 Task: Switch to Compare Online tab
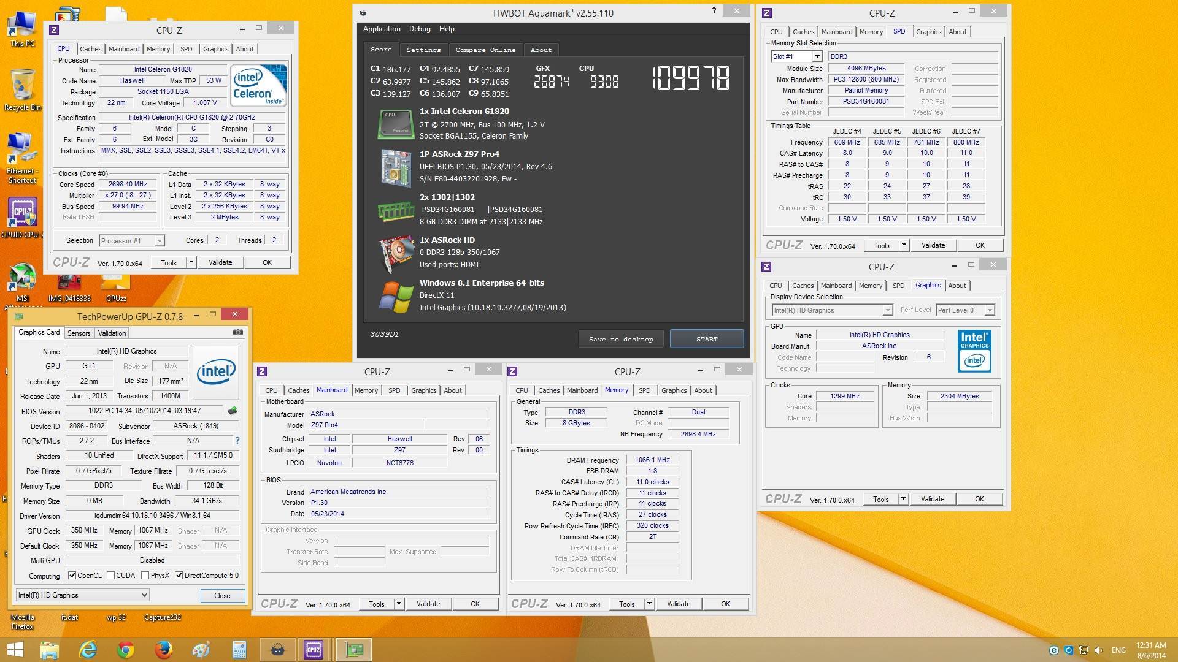click(485, 50)
